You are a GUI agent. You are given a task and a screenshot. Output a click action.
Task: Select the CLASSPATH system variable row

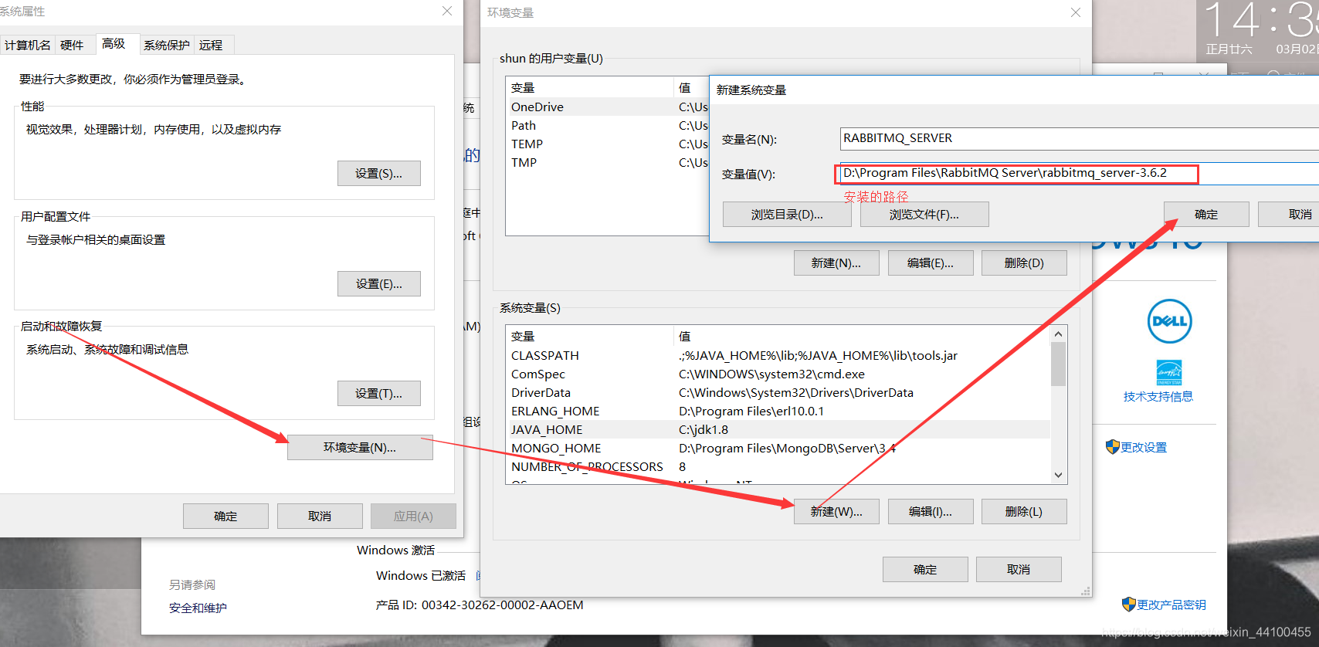(778, 356)
